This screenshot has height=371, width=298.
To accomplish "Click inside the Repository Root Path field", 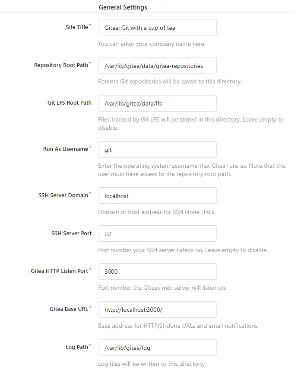I will click(x=157, y=65).
